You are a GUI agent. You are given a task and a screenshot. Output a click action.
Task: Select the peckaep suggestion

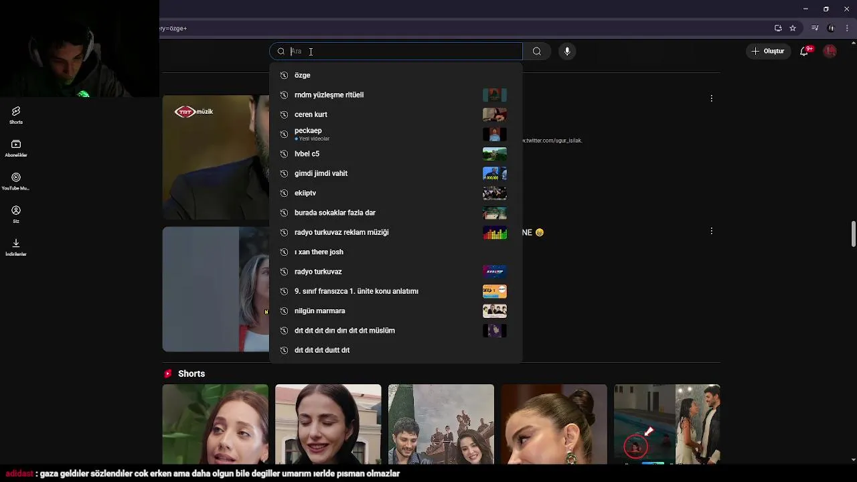click(396, 134)
